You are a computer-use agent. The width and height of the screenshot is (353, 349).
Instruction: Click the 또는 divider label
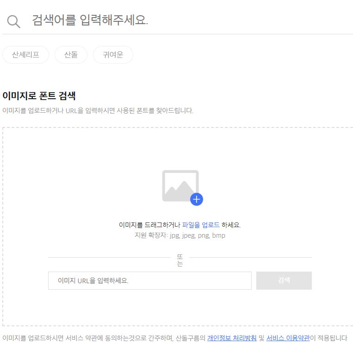coord(180,260)
